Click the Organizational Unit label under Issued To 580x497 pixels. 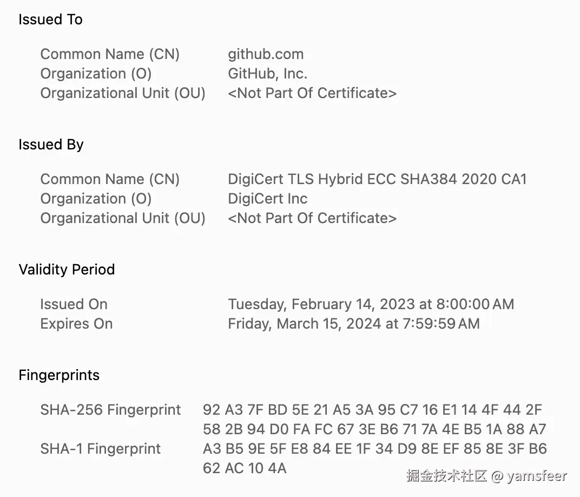(123, 93)
